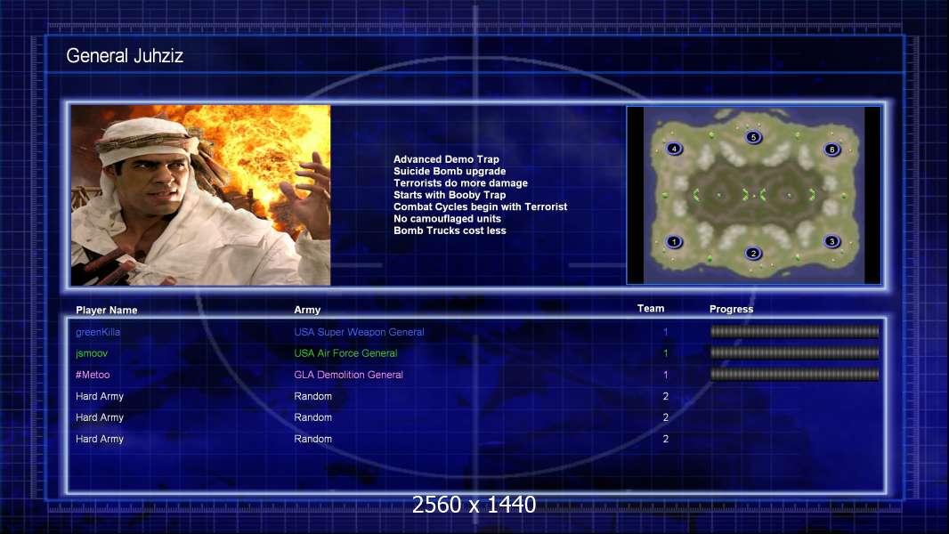The width and height of the screenshot is (949, 534).
Task: Click greenKilla's team number 1
Action: point(665,332)
